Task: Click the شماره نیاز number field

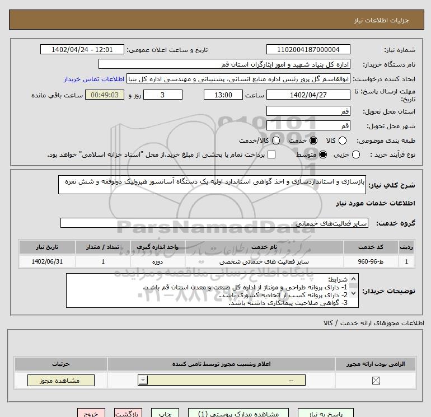Action: pos(308,49)
